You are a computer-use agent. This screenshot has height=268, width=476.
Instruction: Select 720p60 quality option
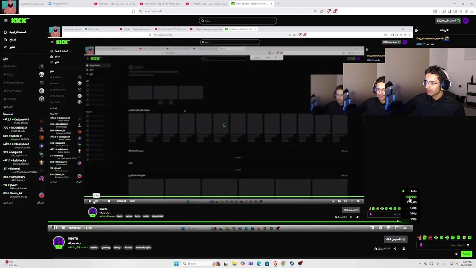411,202
